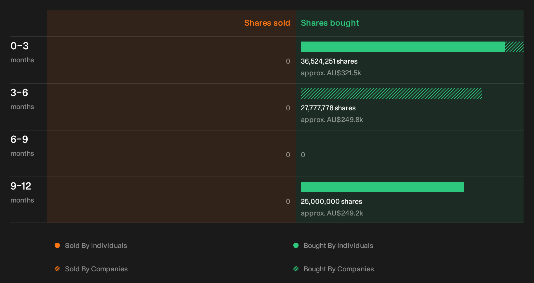Screen dimensions: 534x283
Task: Click the orange Sold By Individuals legend dot
Action: pos(57,245)
